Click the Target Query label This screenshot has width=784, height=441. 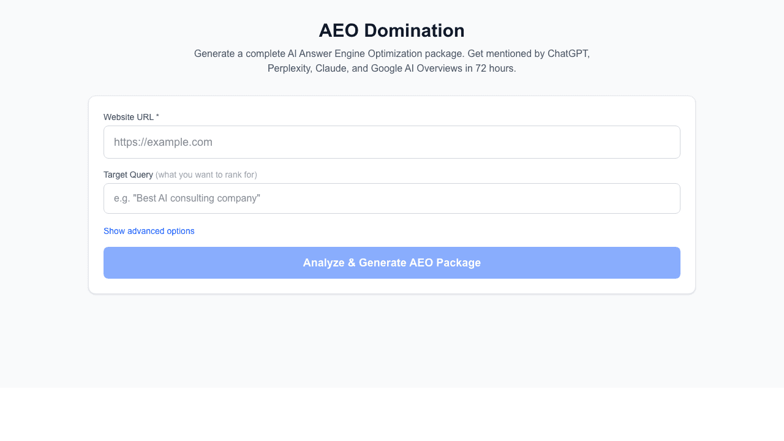[128, 175]
